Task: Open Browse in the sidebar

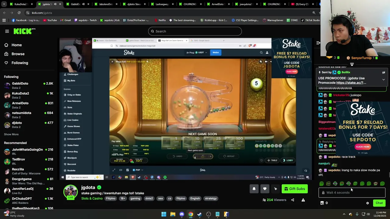Action: click(18, 54)
